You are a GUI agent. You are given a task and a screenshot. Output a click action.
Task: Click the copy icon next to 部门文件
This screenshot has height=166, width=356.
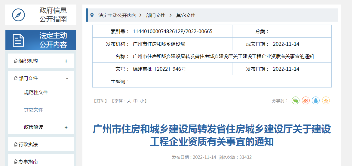click(x=16, y=78)
